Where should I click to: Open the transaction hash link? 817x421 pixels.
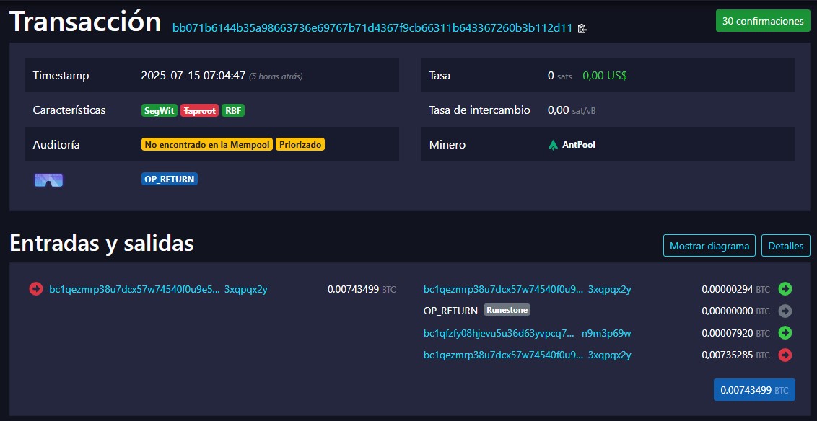click(372, 28)
